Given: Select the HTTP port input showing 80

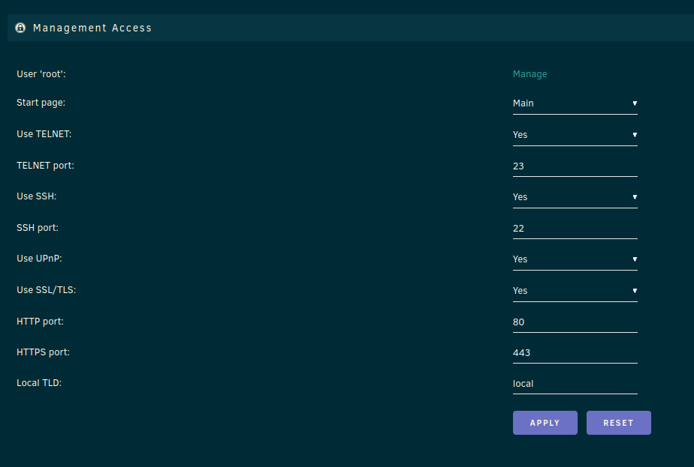Looking at the screenshot, I should pyautogui.click(x=575, y=322).
